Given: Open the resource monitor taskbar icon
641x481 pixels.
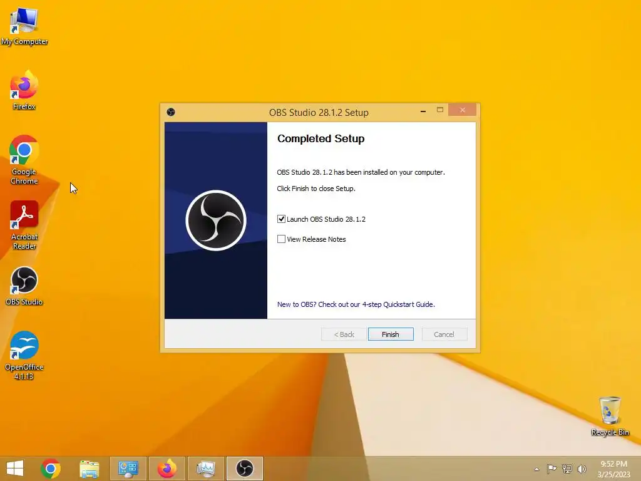Looking at the screenshot, I should click(205, 468).
